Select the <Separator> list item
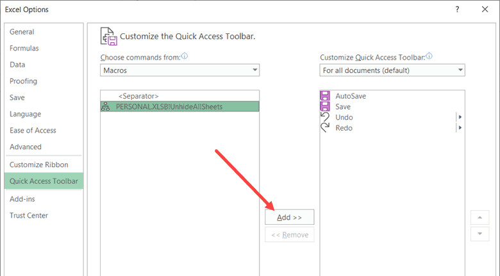500x276 pixels. pyautogui.click(x=138, y=96)
